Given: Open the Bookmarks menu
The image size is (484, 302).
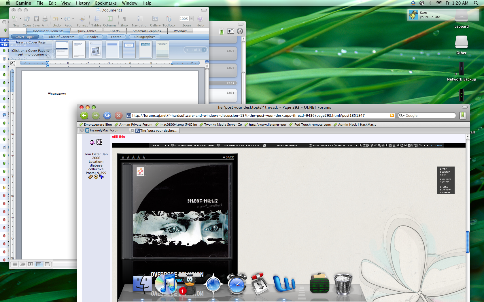Looking at the screenshot, I should [x=106, y=3].
